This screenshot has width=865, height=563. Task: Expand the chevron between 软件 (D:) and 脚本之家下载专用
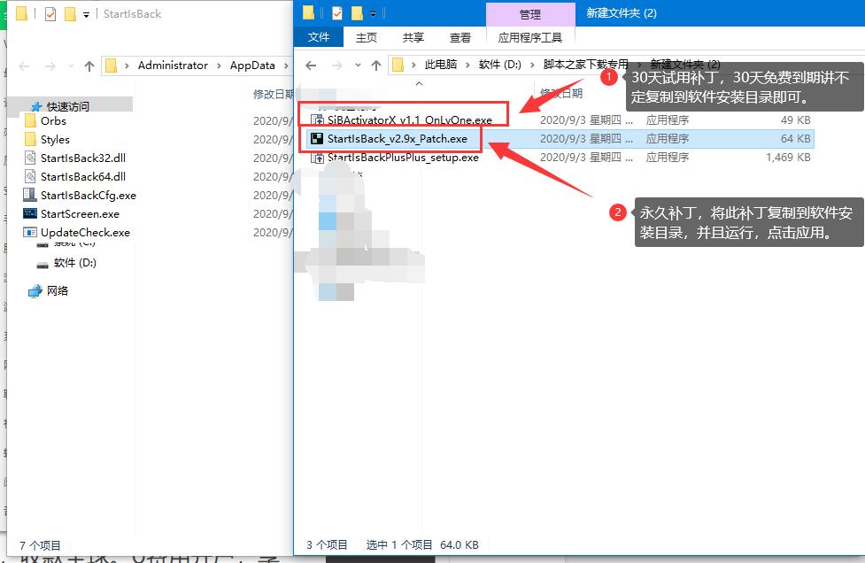[532, 66]
